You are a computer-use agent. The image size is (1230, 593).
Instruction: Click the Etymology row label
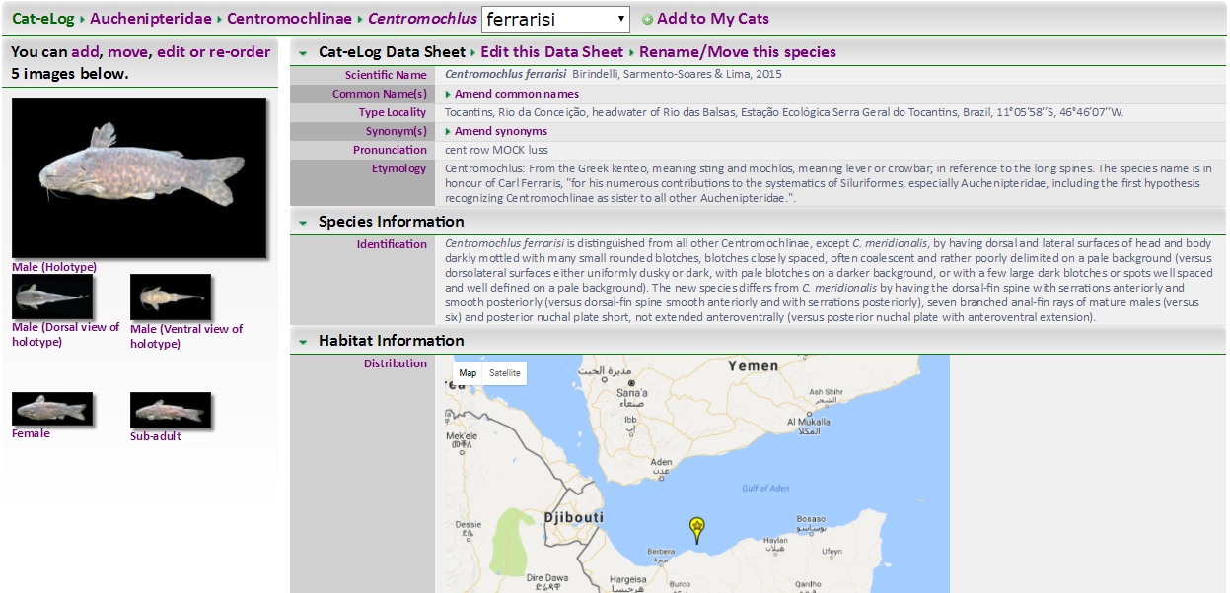[x=400, y=168]
